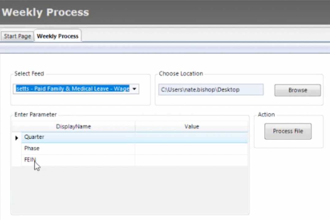
Task: Open the Select Feed dropdown arrow
Action: pos(134,89)
